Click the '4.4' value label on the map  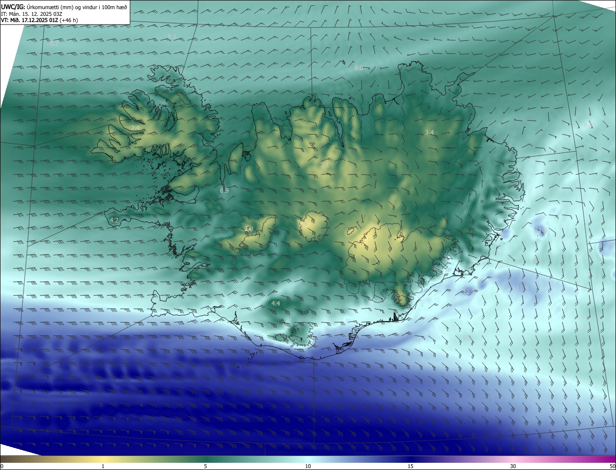pos(276,303)
